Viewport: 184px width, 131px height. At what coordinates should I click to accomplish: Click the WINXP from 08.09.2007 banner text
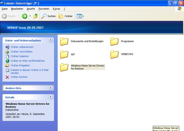[x=25, y=28]
